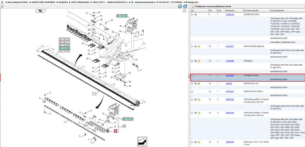
Task: Collapse parts panel using splitter arrow
Action: 189,76
